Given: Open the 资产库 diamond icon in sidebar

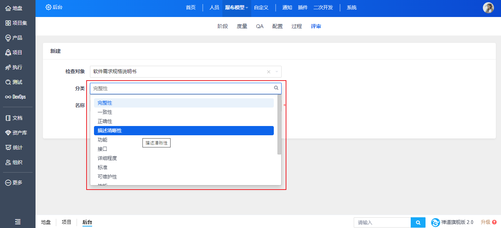Looking at the screenshot, I should pos(8,133).
